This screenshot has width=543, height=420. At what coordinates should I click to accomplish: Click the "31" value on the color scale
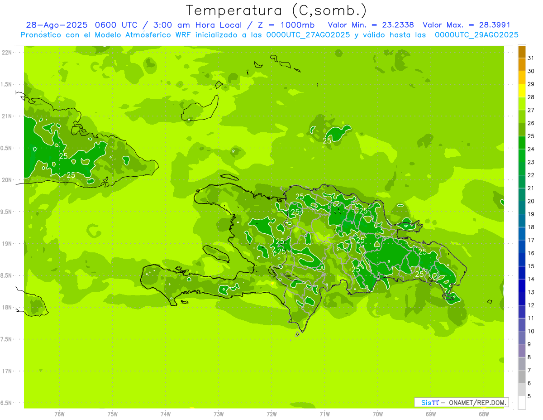tap(531, 58)
